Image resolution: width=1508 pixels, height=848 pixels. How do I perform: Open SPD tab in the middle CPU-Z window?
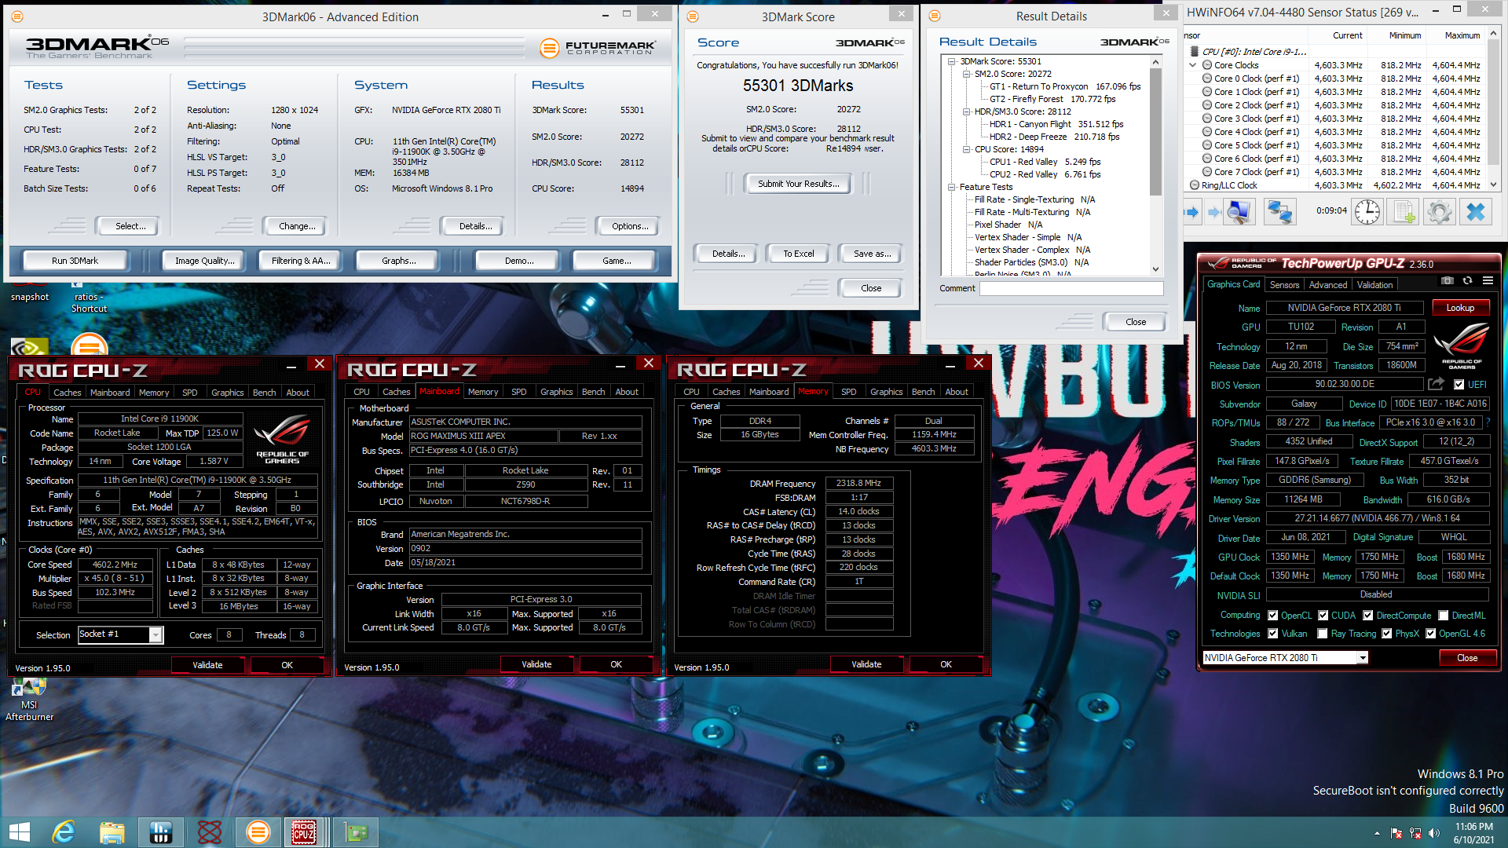click(518, 392)
